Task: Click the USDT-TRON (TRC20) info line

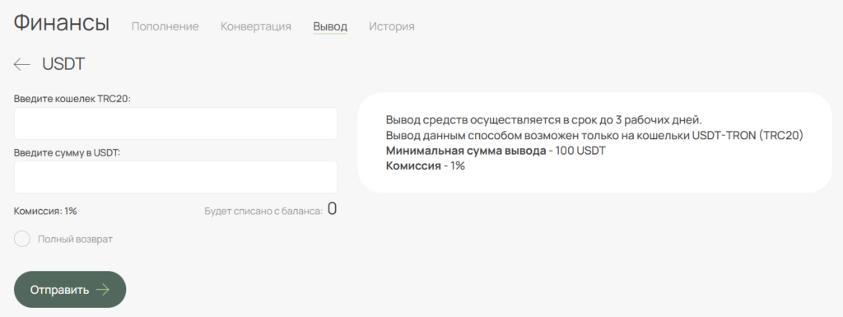Action: pos(594,135)
